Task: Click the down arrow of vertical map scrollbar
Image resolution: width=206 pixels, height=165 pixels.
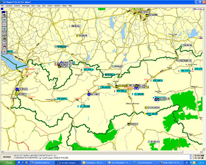Action: [x=204, y=149]
